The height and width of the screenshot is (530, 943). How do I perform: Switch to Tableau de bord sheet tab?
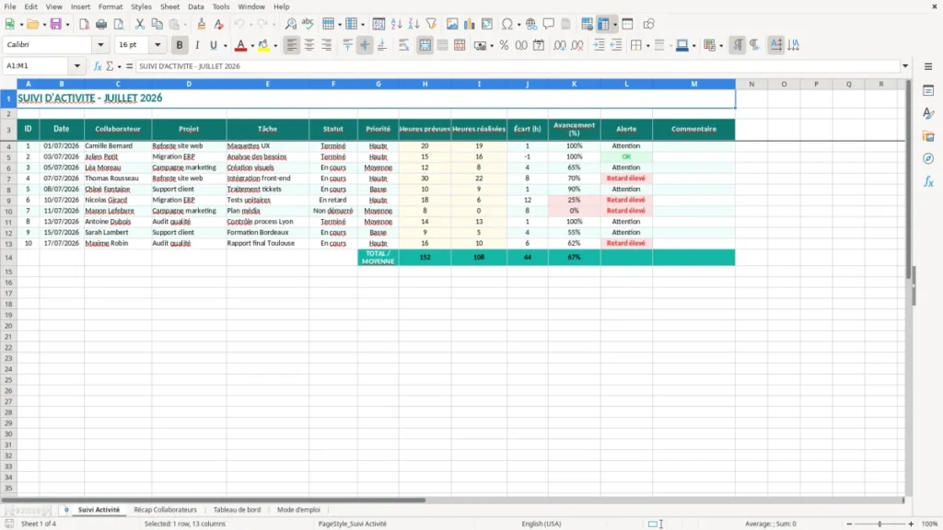pos(237,510)
